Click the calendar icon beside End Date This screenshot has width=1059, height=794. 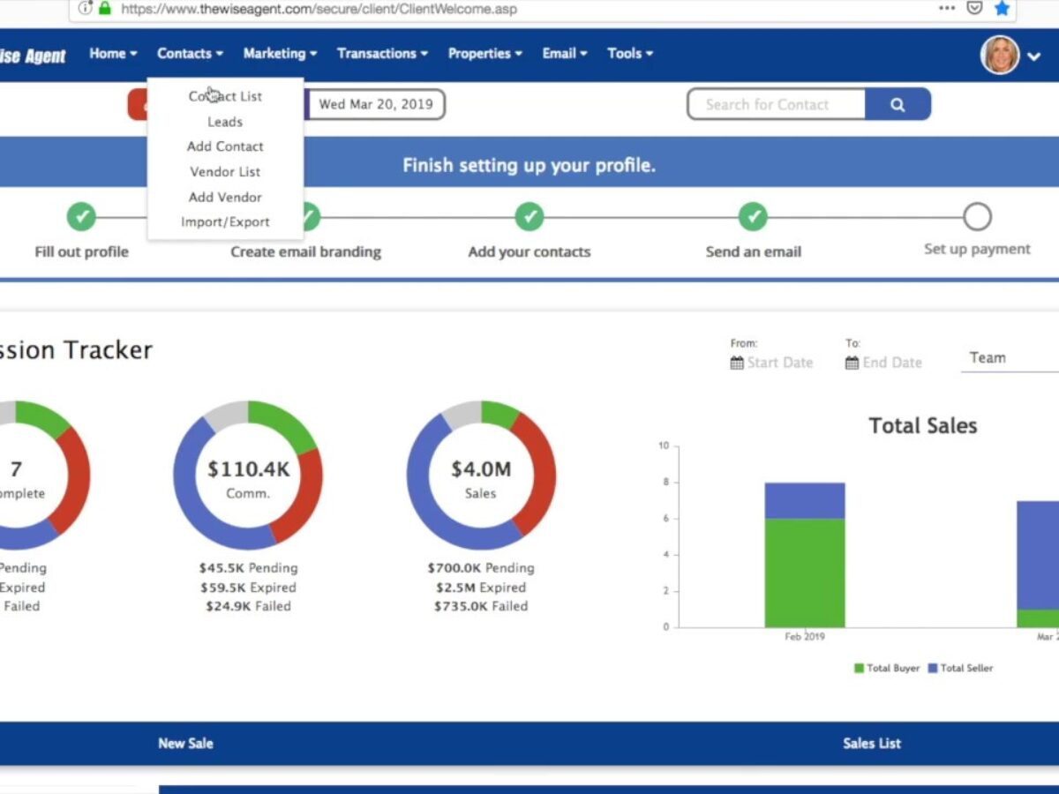tap(852, 363)
